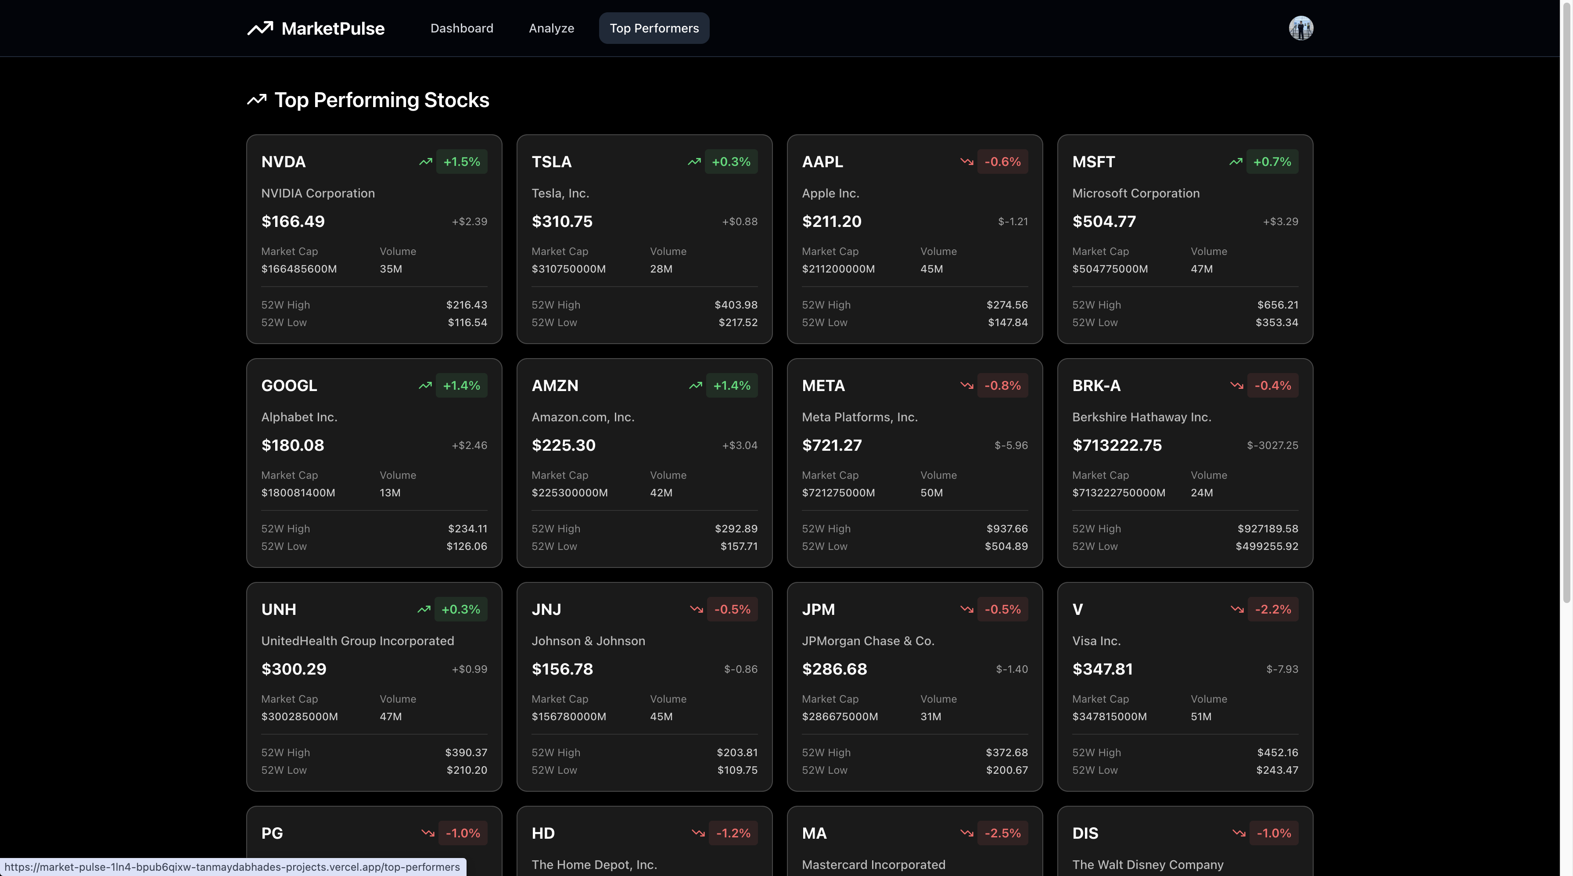
Task: Click The Walt Disney Company name
Action: 1147,865
